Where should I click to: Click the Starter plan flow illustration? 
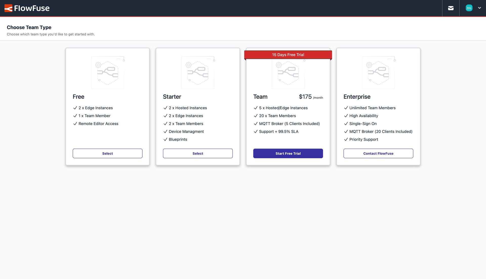tap(198, 73)
